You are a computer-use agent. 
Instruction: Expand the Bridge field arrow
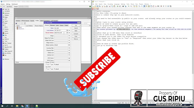pos(69,36)
